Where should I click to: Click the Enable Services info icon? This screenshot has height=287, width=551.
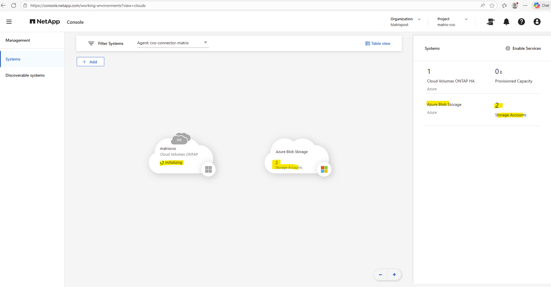point(508,48)
